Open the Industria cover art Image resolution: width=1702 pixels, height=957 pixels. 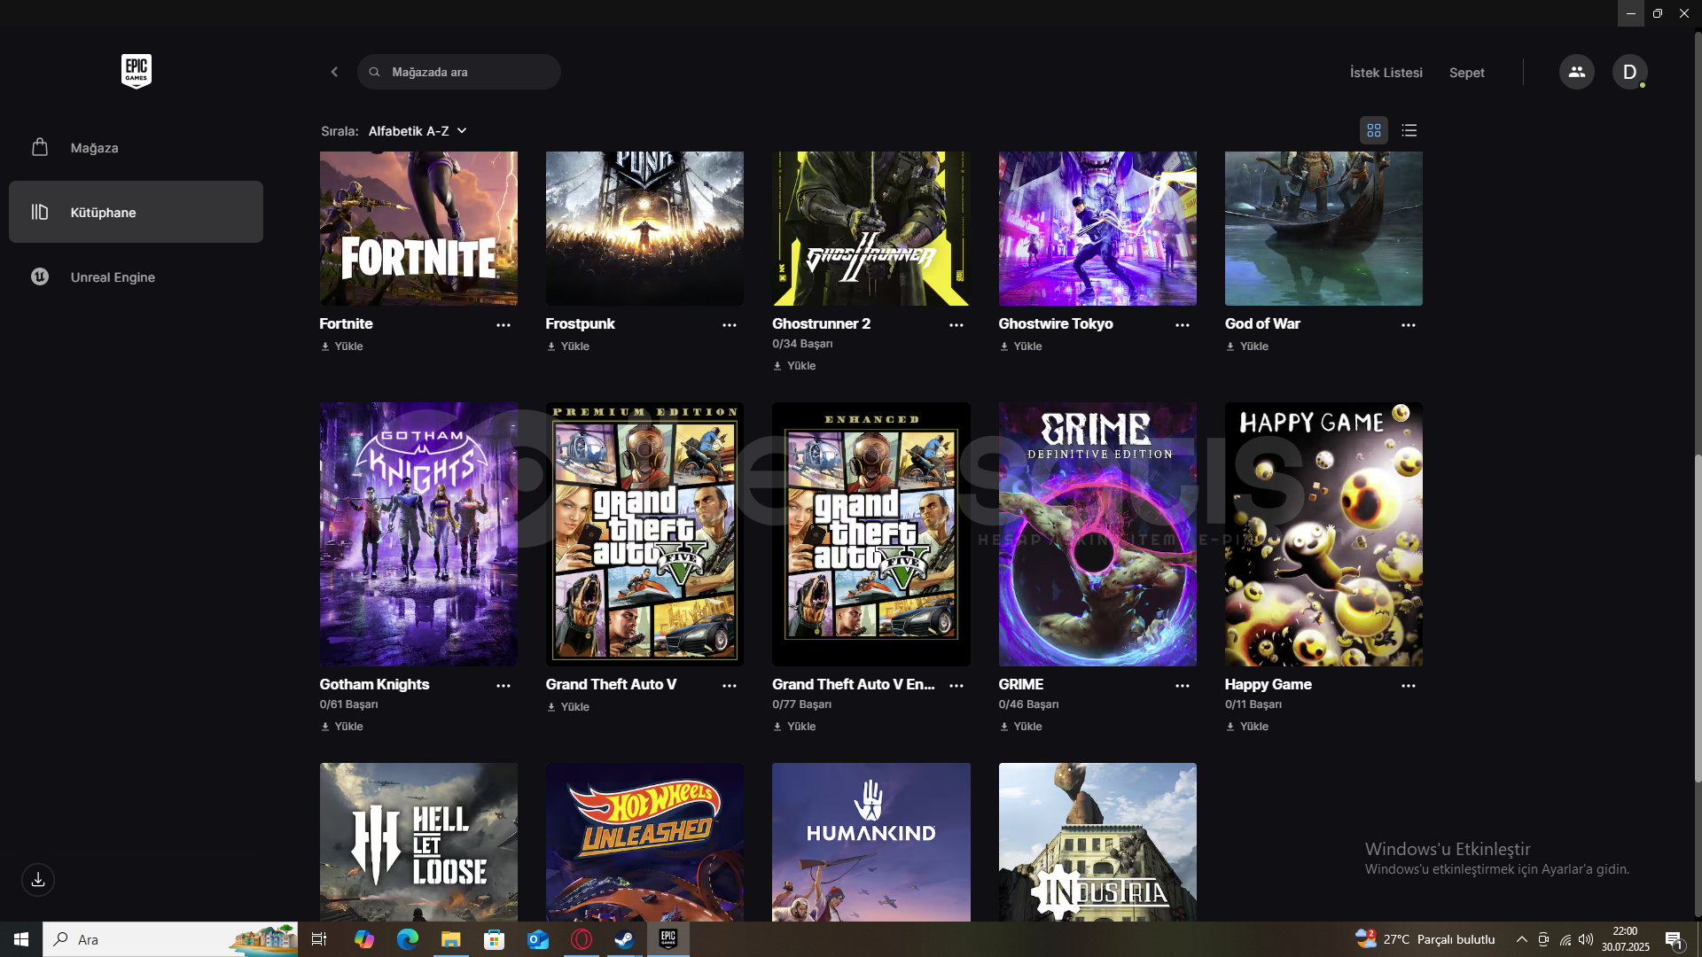click(1097, 842)
